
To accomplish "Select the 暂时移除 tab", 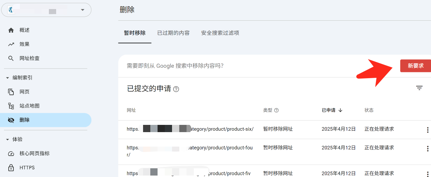I will [135, 33].
